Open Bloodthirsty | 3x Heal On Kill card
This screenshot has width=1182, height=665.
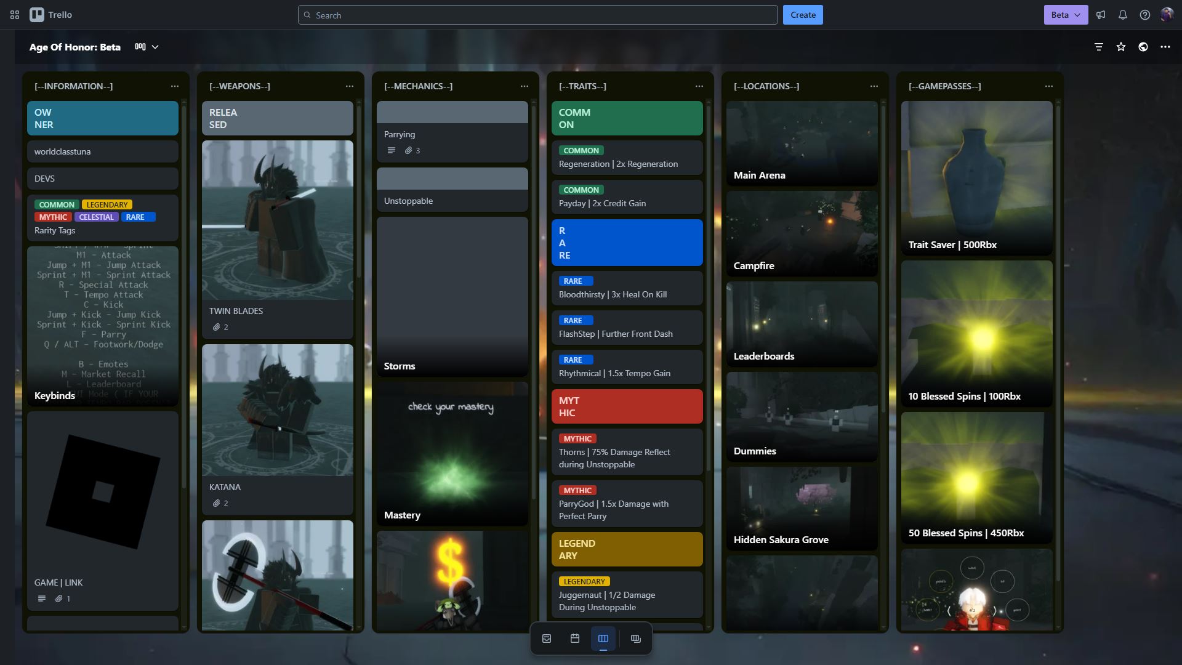[x=627, y=288]
